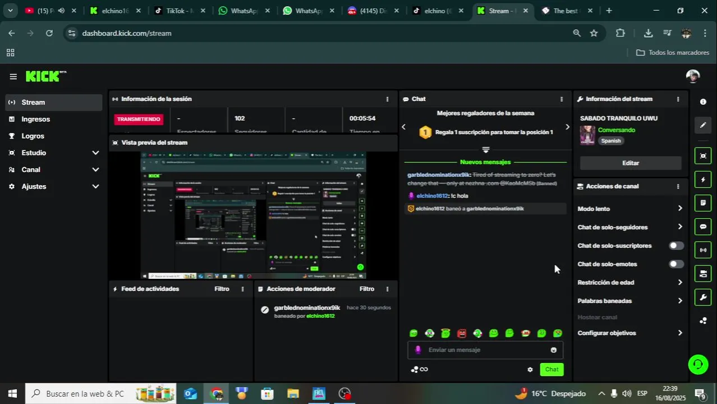
Task: Open the hamburger menu next to Kick logo
Action: point(13,76)
